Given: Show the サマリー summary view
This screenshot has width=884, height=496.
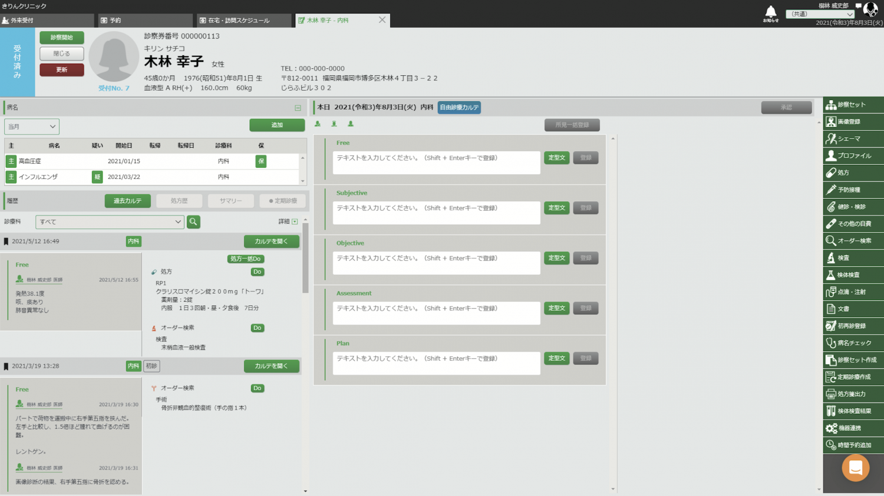Looking at the screenshot, I should (x=231, y=201).
